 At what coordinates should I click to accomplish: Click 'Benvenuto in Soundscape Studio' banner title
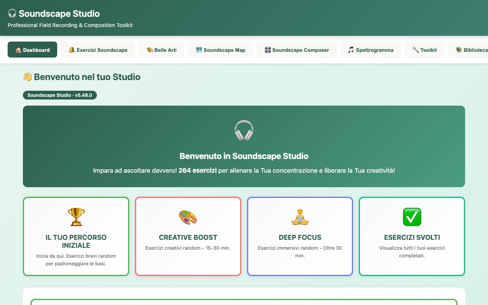click(244, 156)
